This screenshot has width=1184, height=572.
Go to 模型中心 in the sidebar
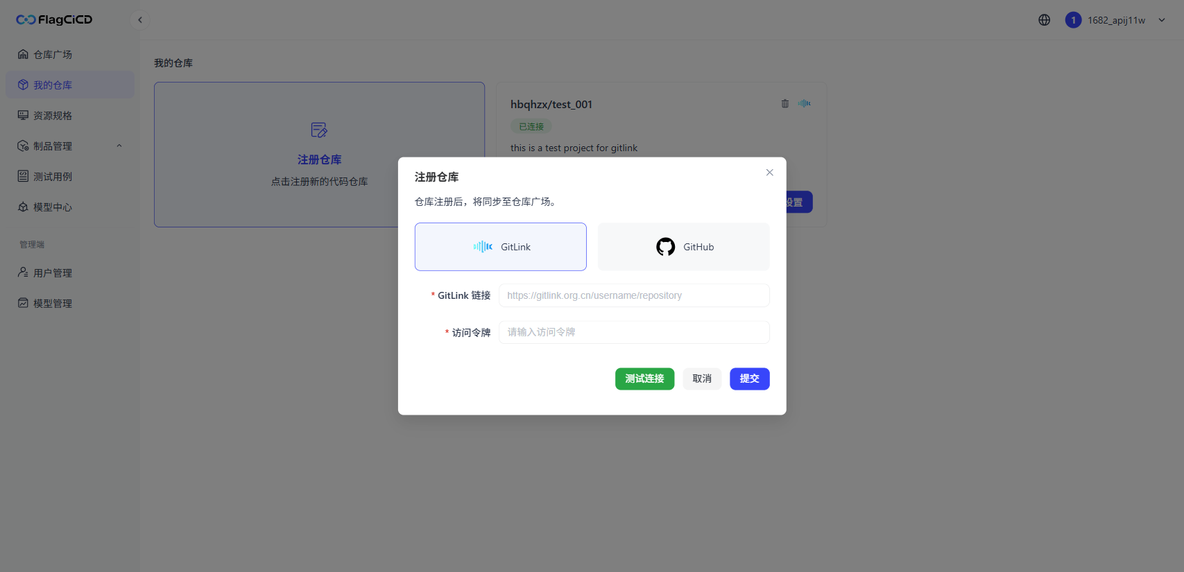pos(70,207)
